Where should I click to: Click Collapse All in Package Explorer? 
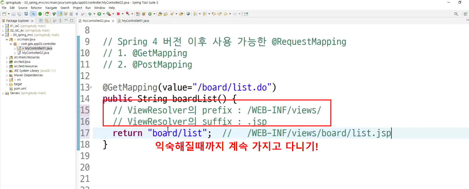click(x=41, y=21)
